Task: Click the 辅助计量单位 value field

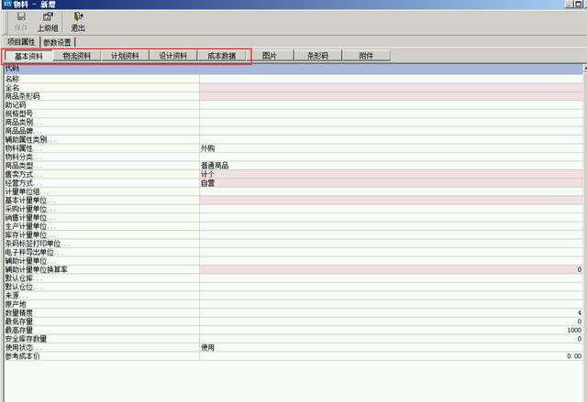Action: [391, 261]
